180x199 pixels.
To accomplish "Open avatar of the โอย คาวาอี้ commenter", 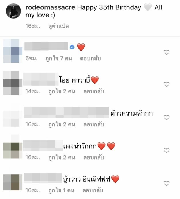I will 13,83.
